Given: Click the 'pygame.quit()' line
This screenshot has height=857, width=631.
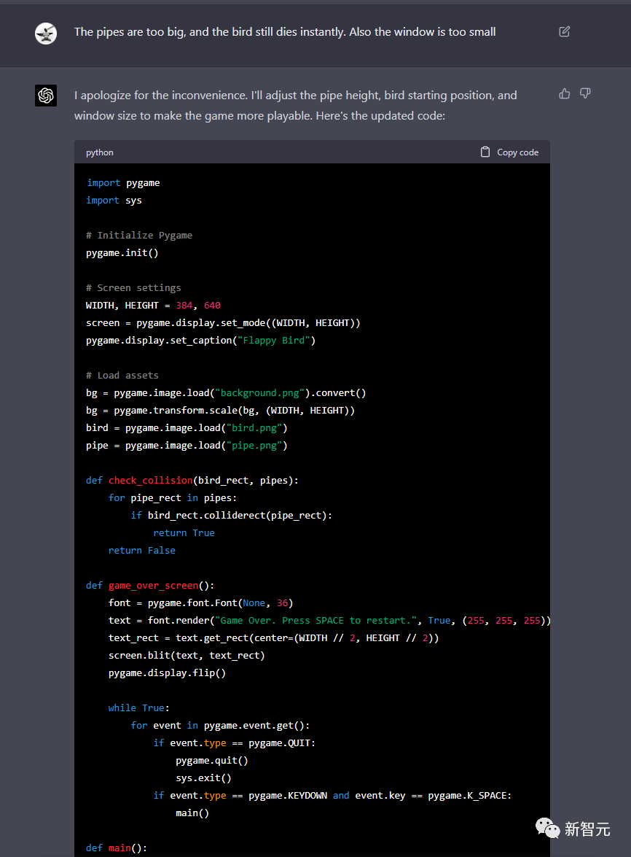Looking at the screenshot, I should 212,760.
